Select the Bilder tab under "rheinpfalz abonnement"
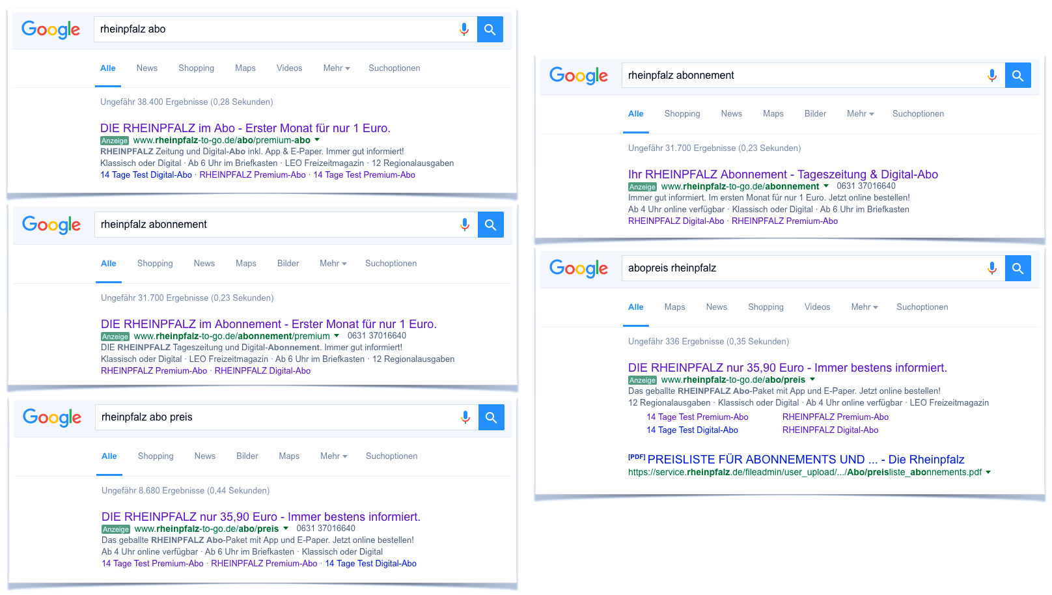Image resolution: width=1052 pixels, height=595 pixels. (288, 263)
